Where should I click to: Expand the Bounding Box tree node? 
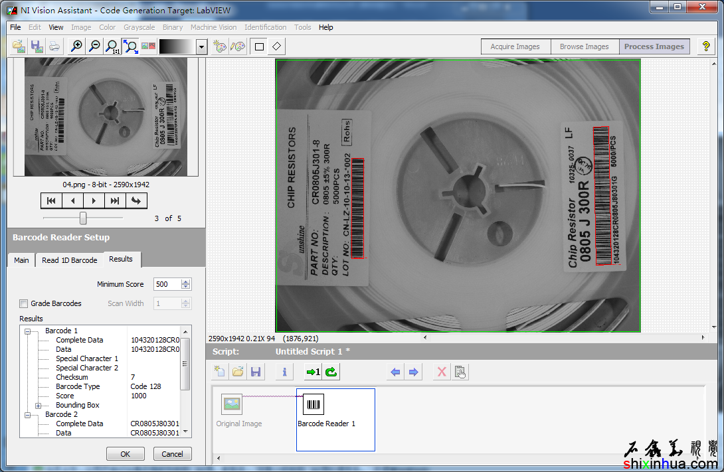39,405
